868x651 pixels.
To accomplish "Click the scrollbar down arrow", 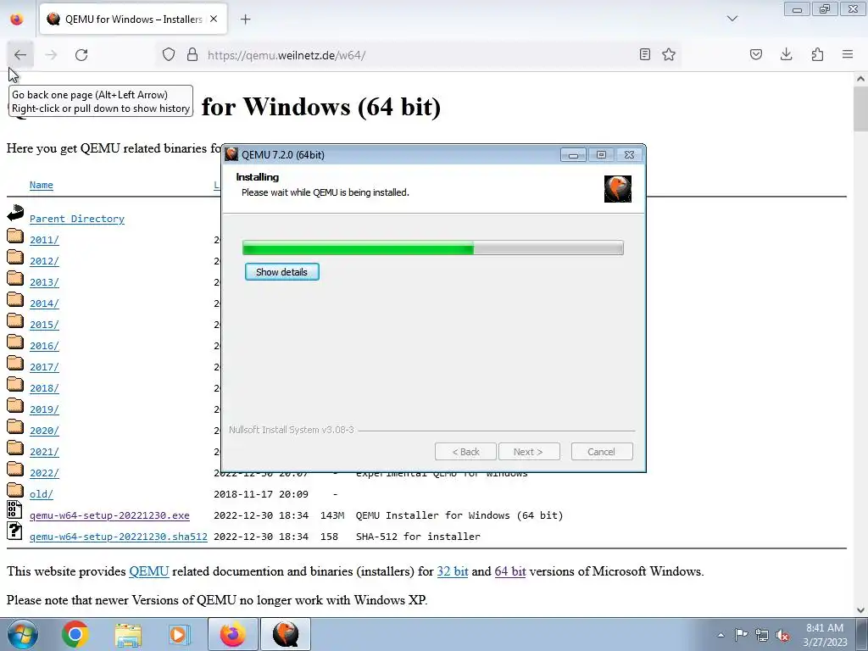I will click(x=861, y=610).
